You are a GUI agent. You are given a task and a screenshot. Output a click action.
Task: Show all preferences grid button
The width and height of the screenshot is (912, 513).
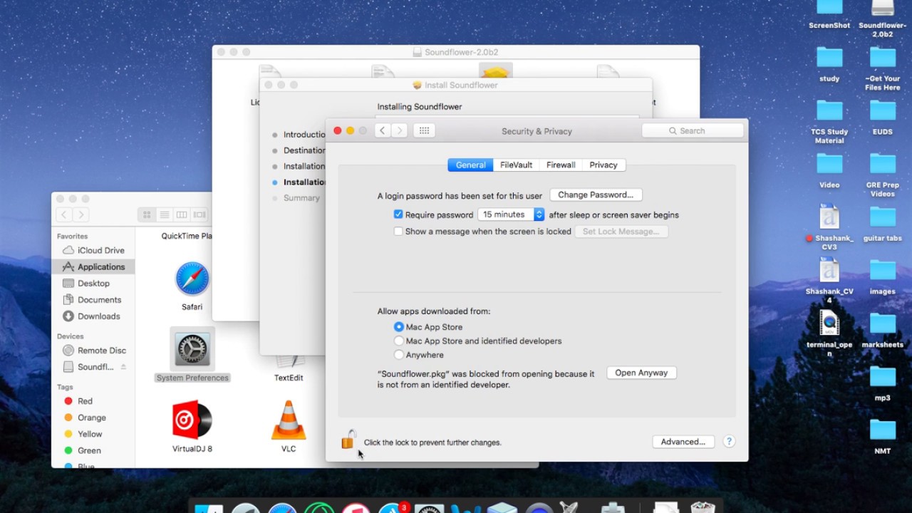tap(424, 131)
